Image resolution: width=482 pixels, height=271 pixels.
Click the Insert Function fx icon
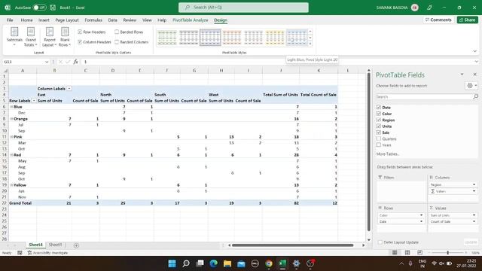(x=75, y=62)
